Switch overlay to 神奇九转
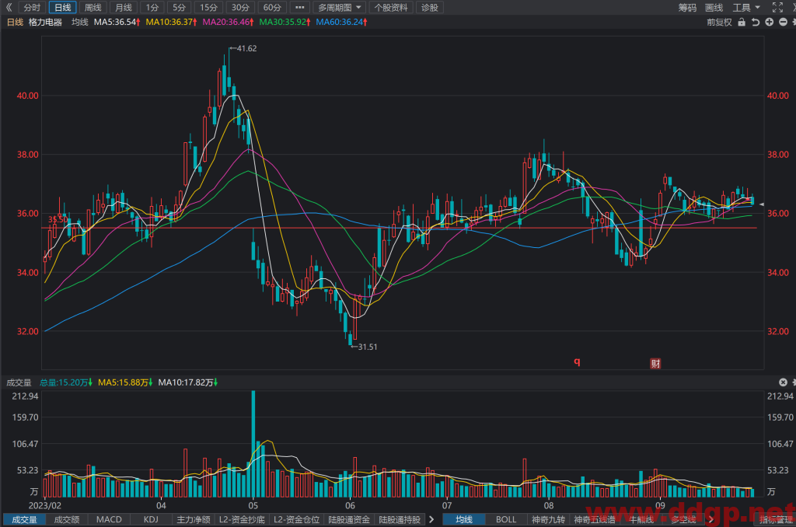 548,519
